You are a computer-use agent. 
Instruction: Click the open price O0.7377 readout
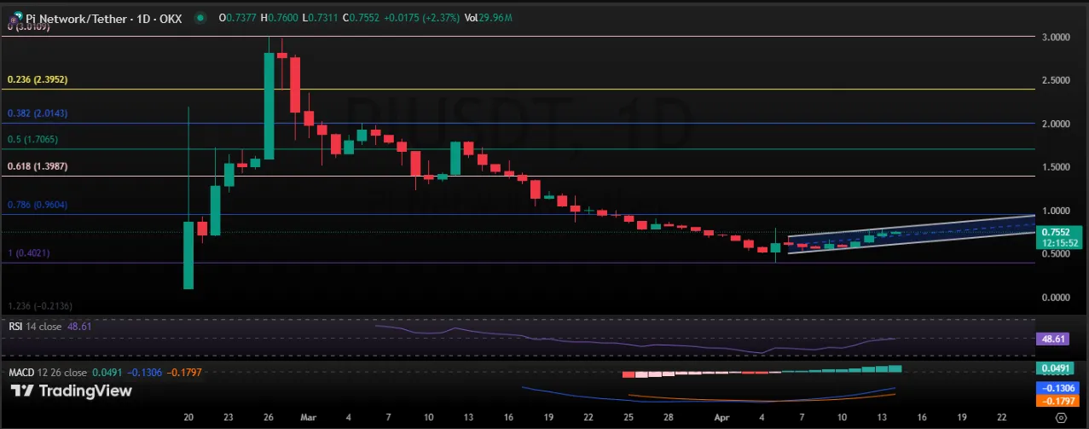click(x=239, y=17)
